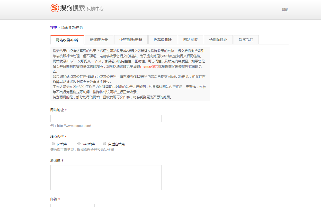The image size is (321, 207).
Task: Click the 反馈中心 header title
Action: 95,8
